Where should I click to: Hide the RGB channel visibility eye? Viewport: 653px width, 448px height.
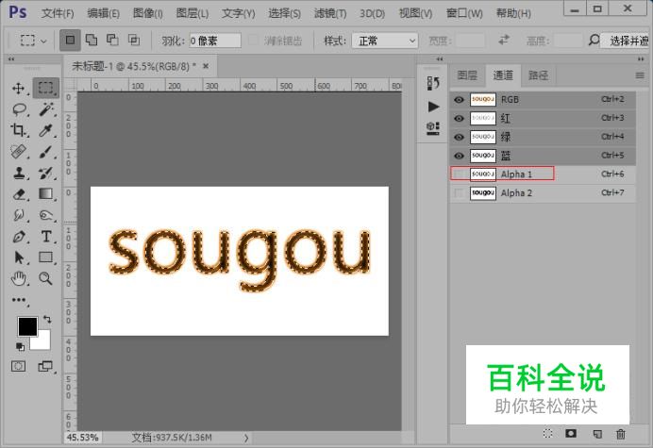tap(459, 100)
